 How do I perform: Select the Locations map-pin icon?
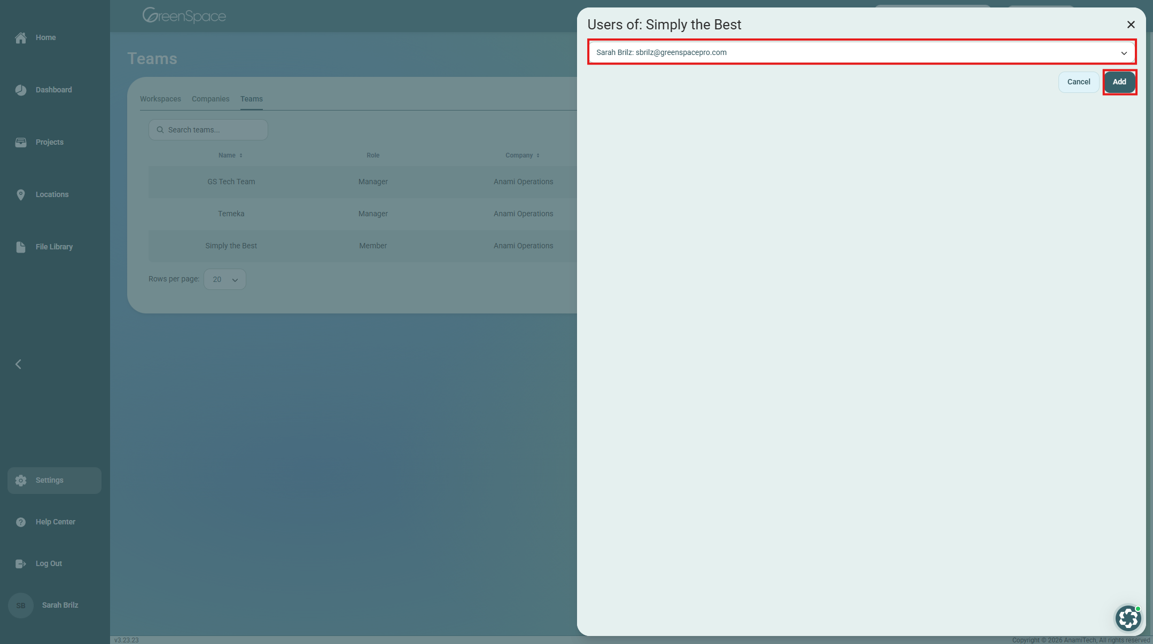pos(21,195)
